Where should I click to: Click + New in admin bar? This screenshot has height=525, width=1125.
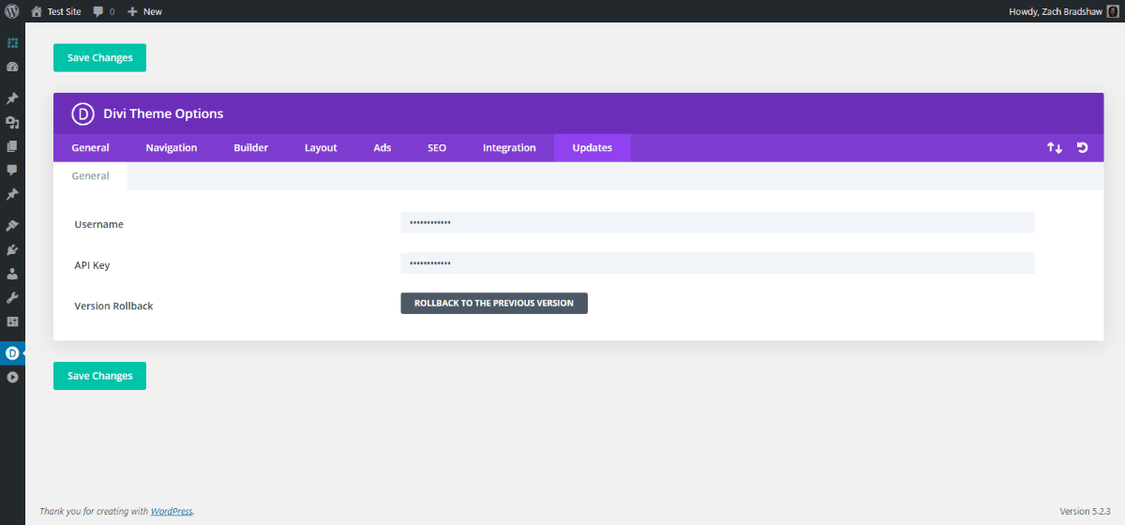click(x=144, y=11)
